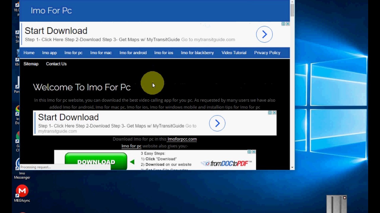Open the Sitemap link
Viewport: 380px width, 213px height.
point(31,64)
